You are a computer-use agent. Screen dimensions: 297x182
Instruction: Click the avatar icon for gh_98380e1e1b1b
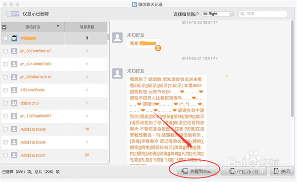point(14,77)
